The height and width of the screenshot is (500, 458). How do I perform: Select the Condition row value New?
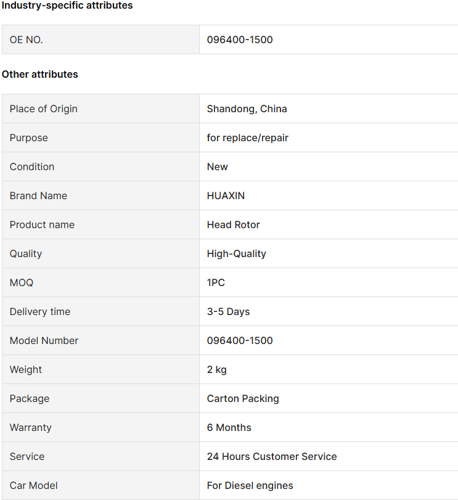tap(218, 167)
